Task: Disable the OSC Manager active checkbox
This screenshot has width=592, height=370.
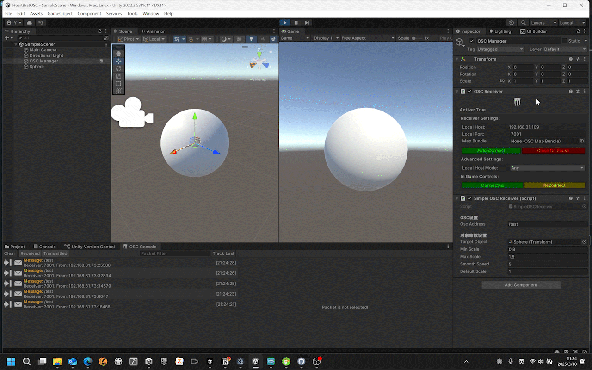Action: 472,41
